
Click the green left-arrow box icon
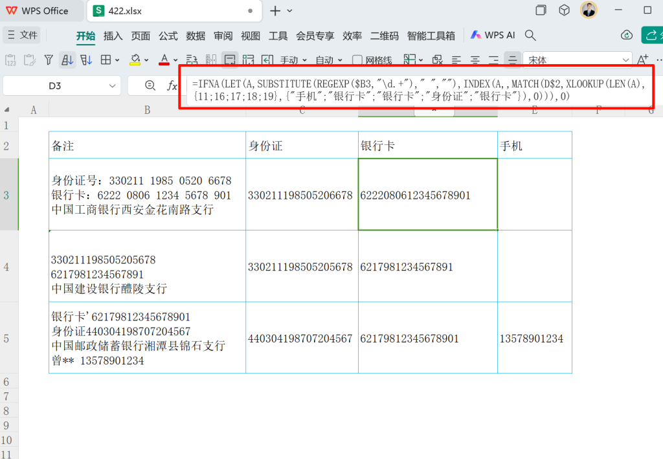click(267, 60)
